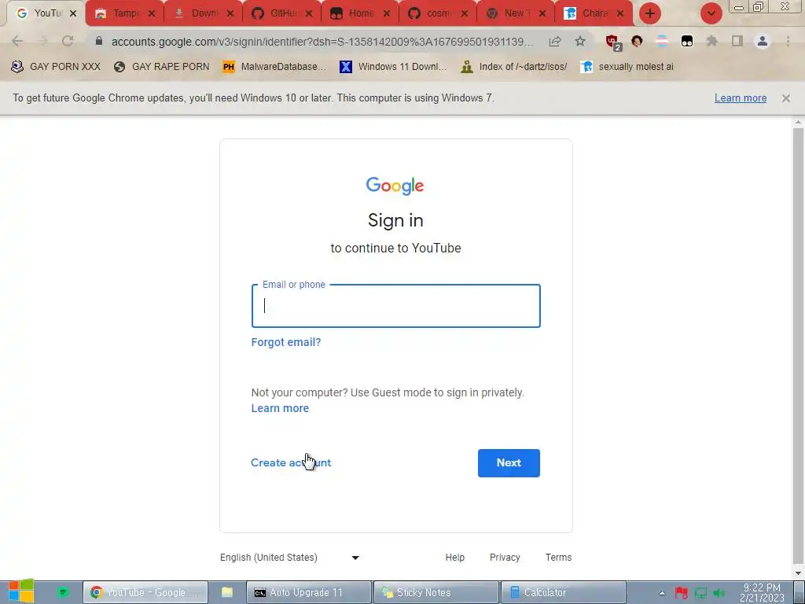Switch to the Home tab

(358, 13)
